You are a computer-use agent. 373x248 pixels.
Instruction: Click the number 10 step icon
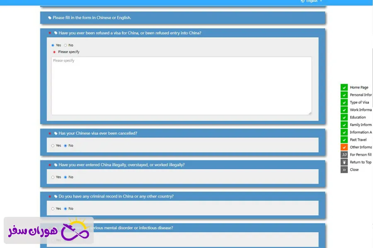point(344,155)
